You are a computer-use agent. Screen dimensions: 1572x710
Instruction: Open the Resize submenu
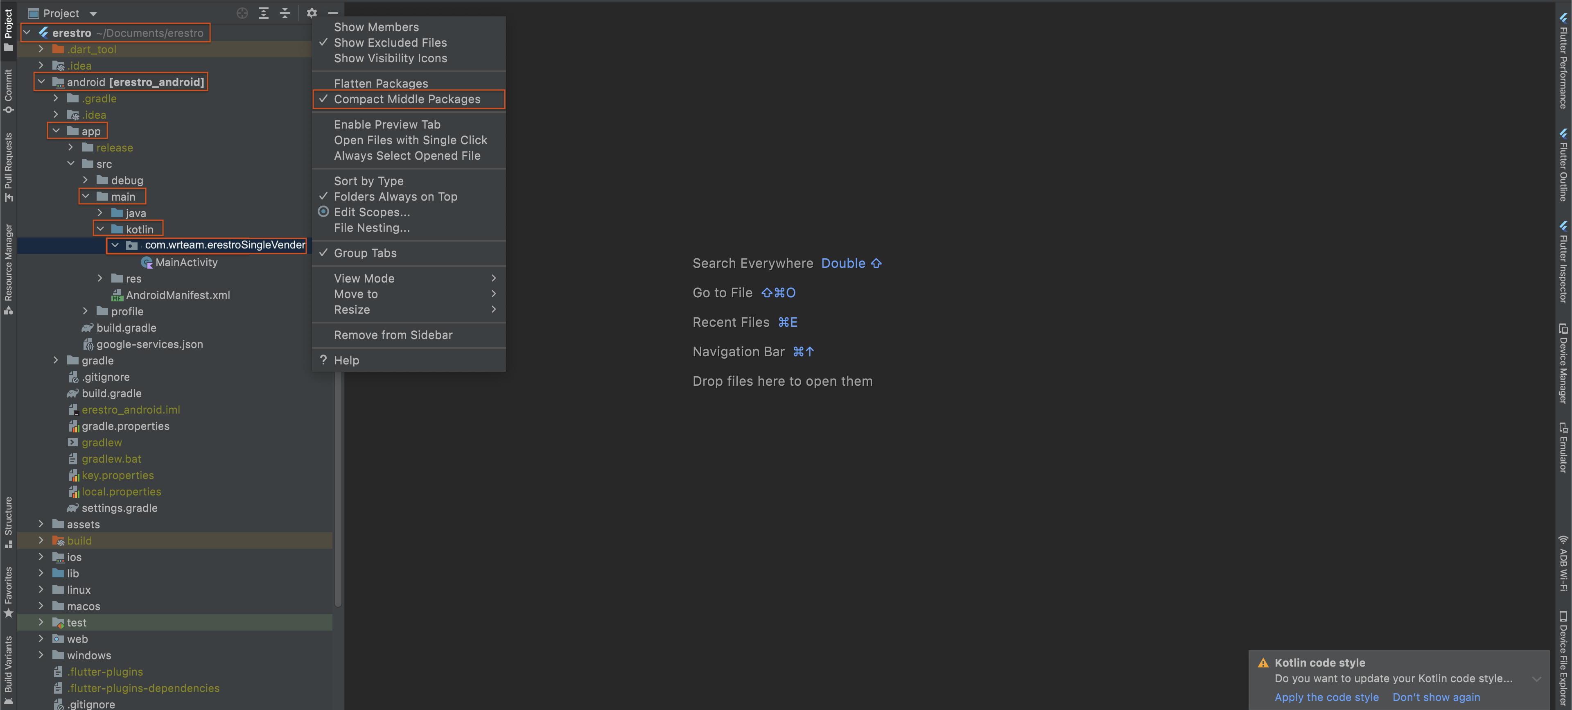pyautogui.click(x=408, y=310)
